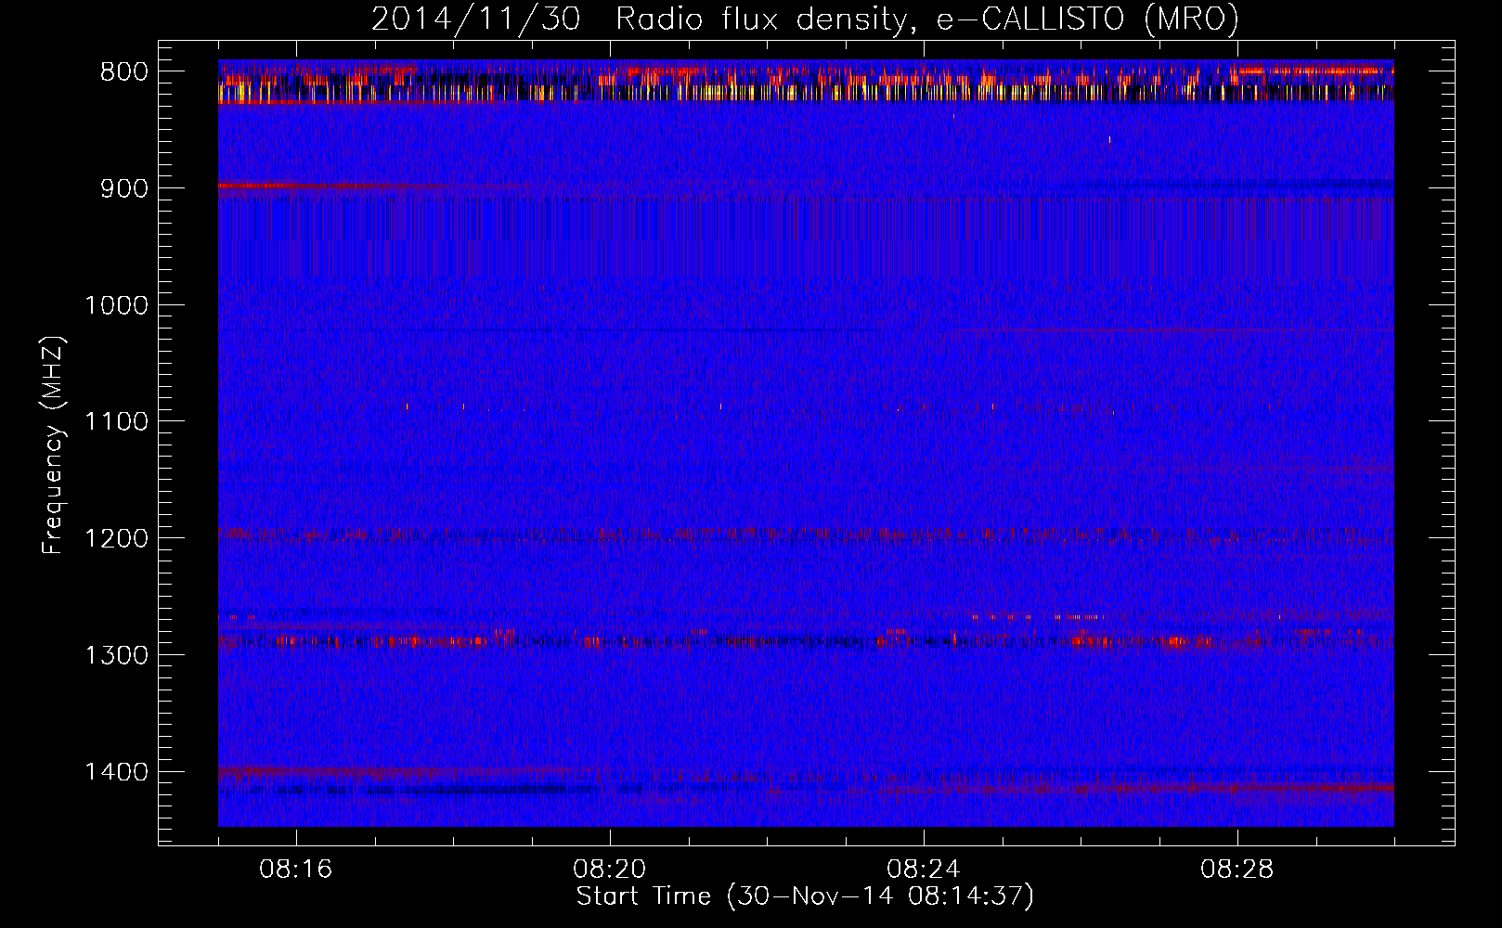Screen dimensions: 1502x928
Task: Click the 1400 frequency tick label
Action: pyautogui.click(x=116, y=772)
